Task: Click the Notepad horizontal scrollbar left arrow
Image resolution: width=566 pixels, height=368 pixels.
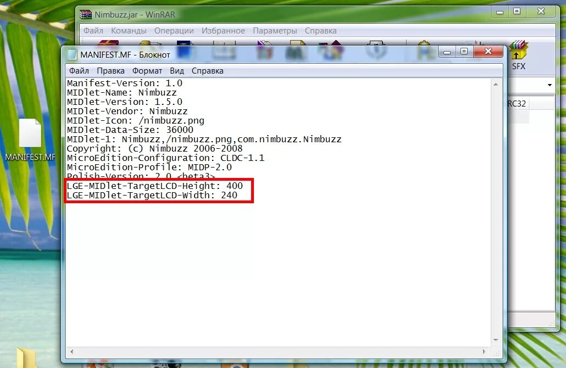Action: coord(71,352)
